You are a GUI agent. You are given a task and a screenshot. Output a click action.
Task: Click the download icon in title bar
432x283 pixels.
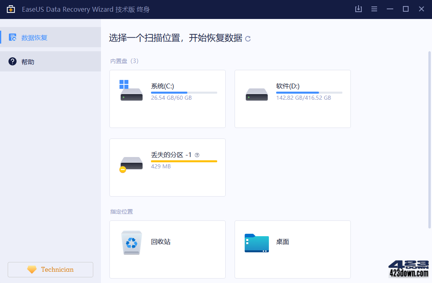(358, 8)
